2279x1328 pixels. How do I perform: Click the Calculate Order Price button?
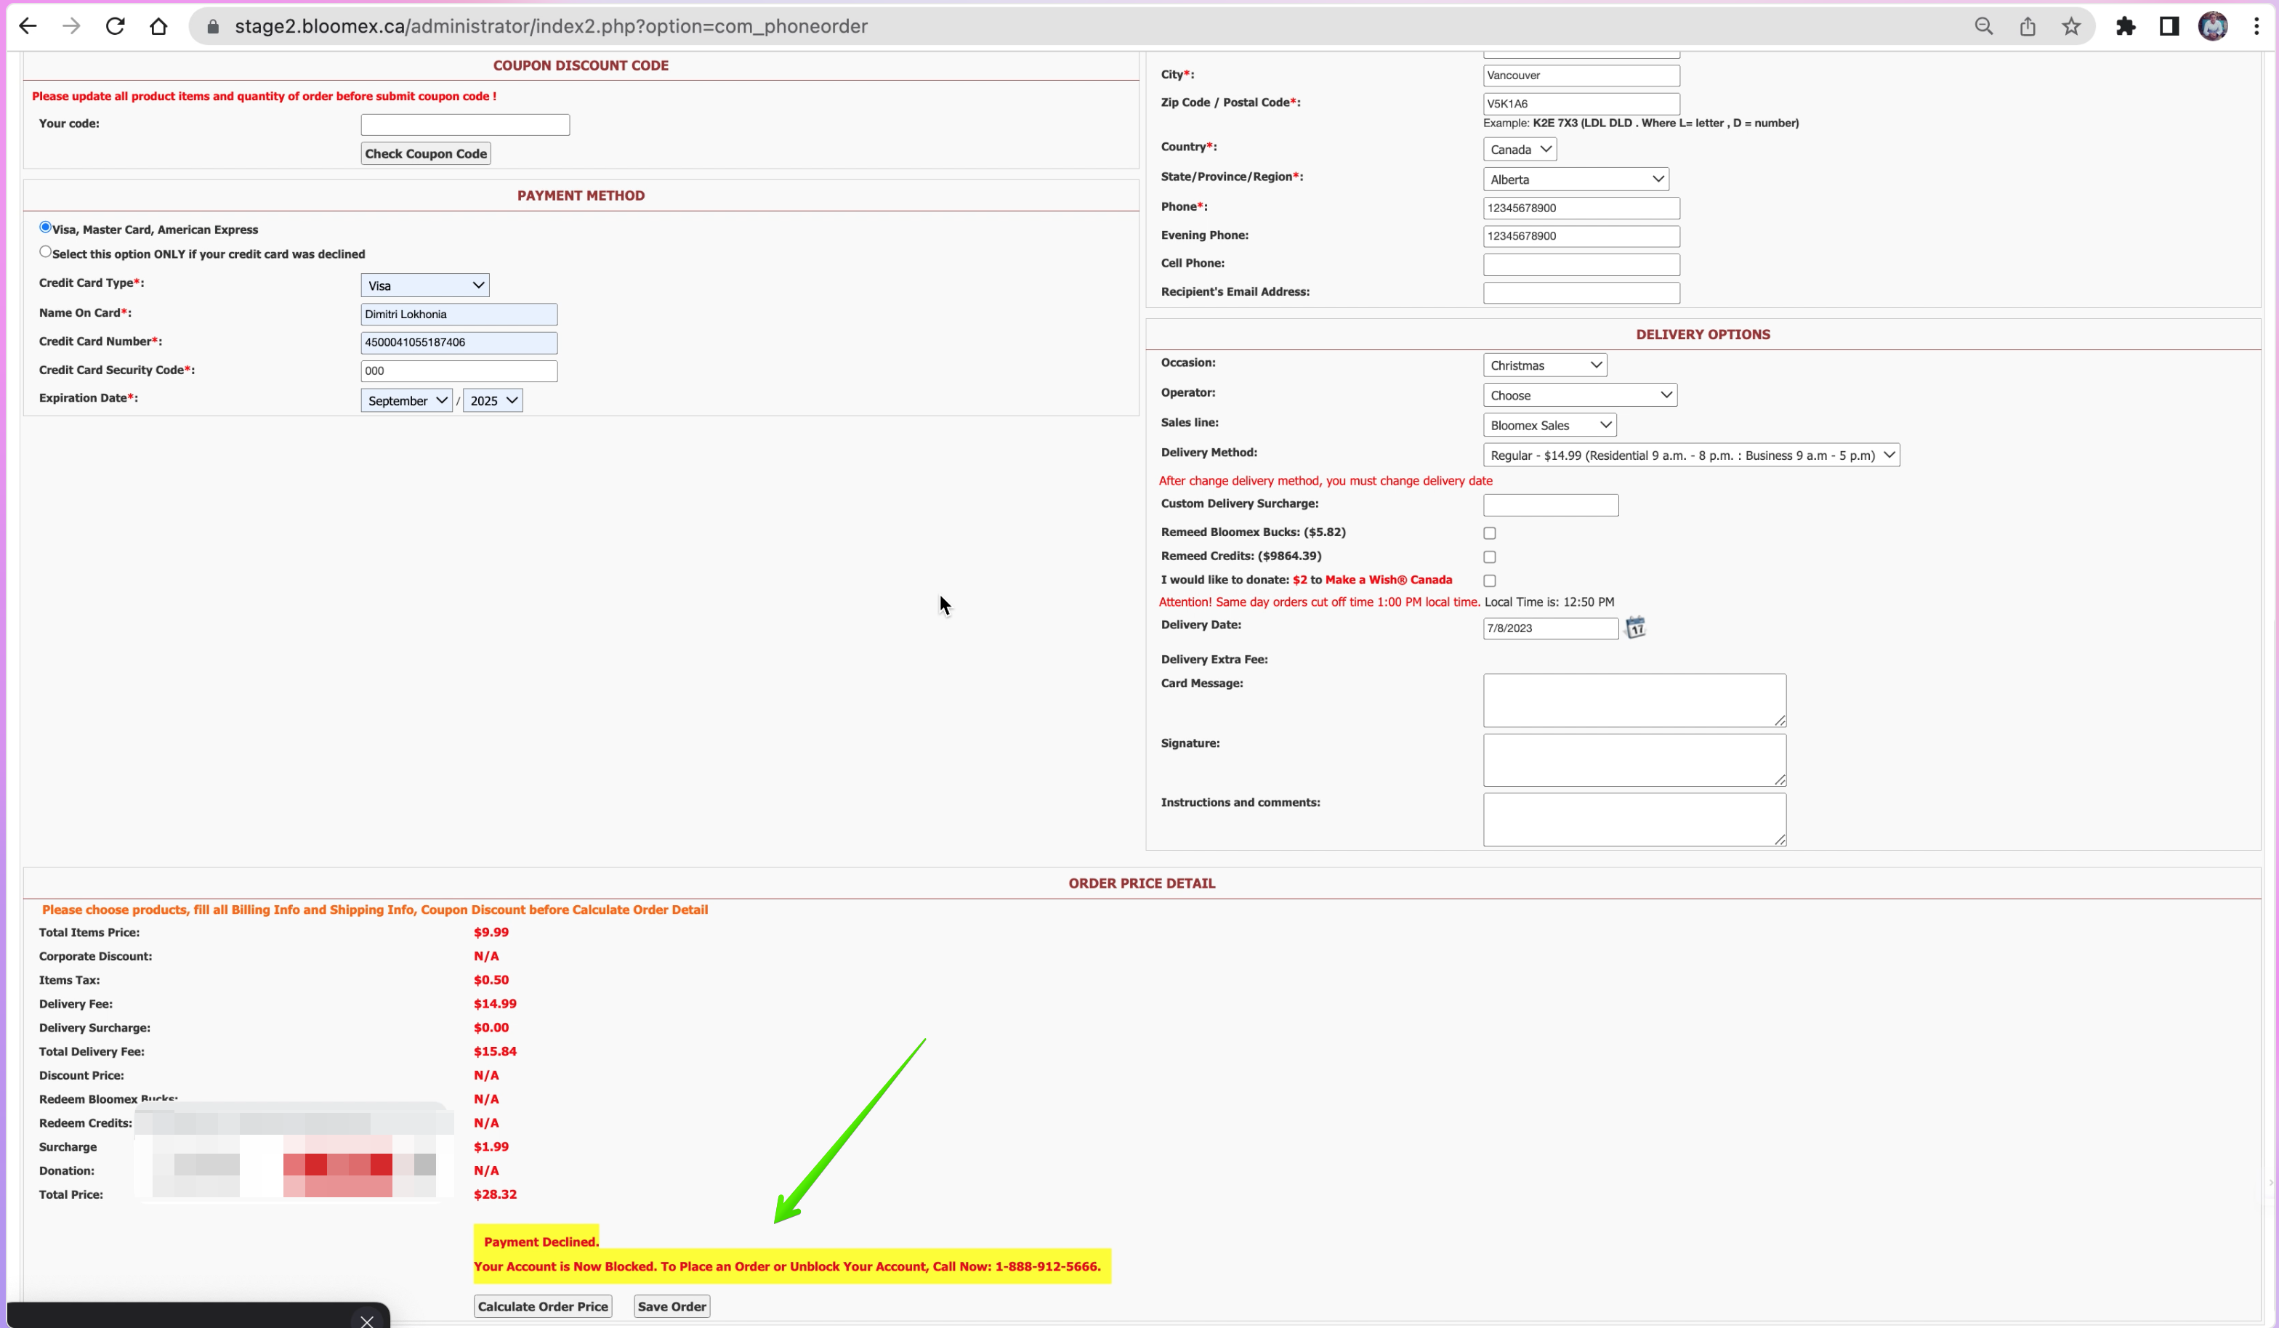[x=543, y=1306]
